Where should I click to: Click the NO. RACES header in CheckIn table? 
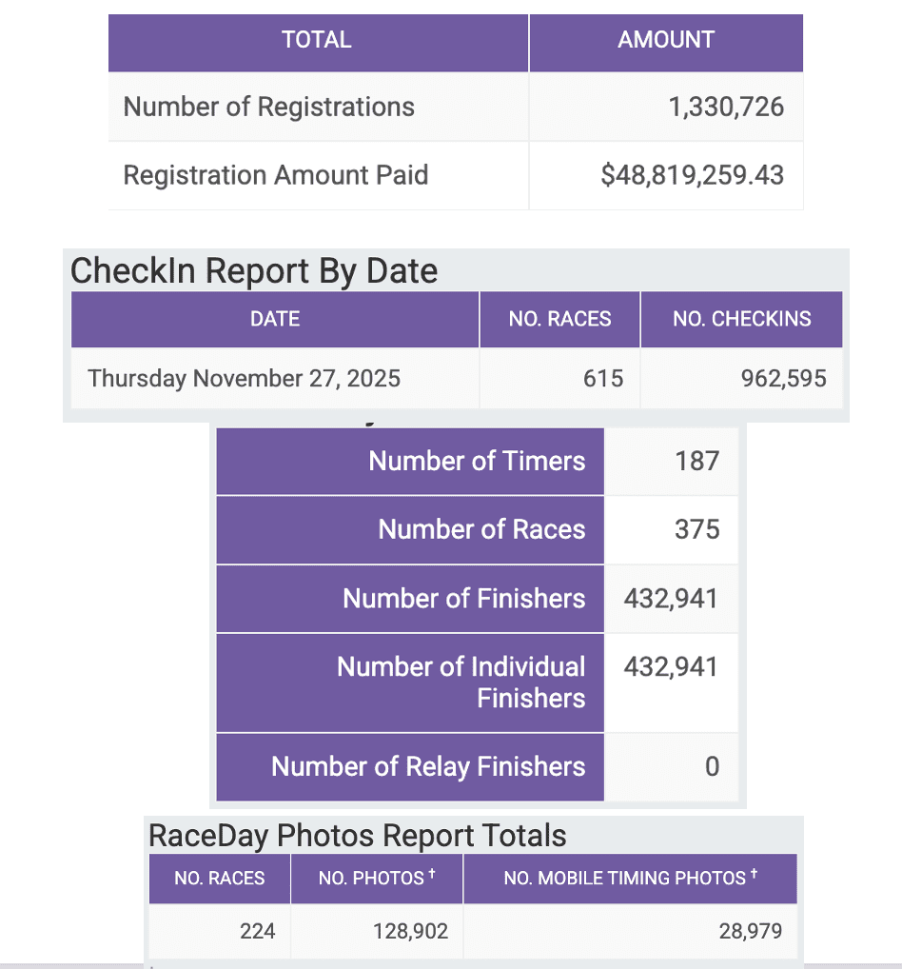tap(559, 319)
